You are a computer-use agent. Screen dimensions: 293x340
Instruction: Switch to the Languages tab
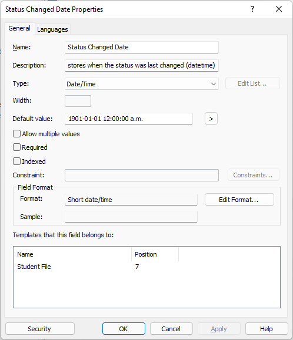coord(52,29)
